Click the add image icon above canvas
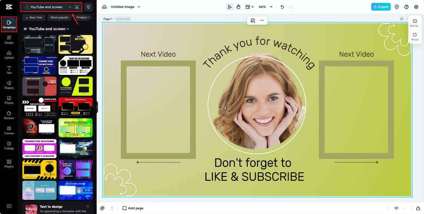 tap(253, 20)
